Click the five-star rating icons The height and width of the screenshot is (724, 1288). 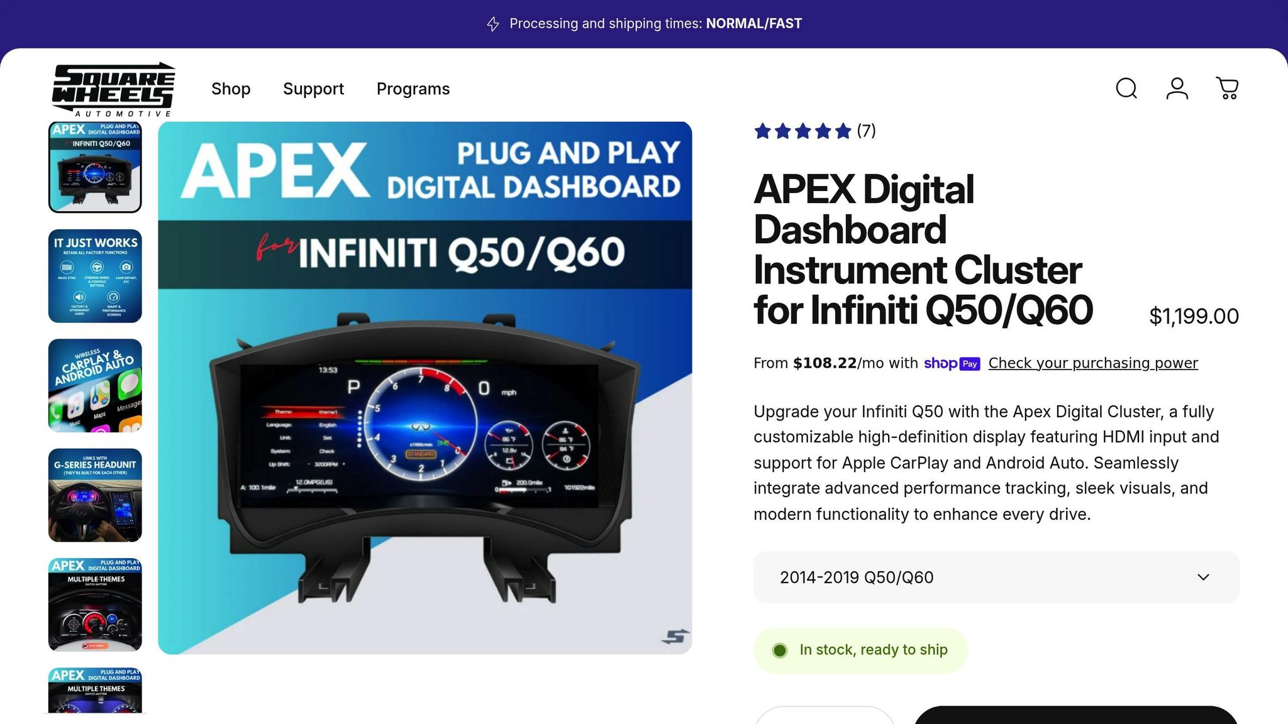click(x=802, y=131)
